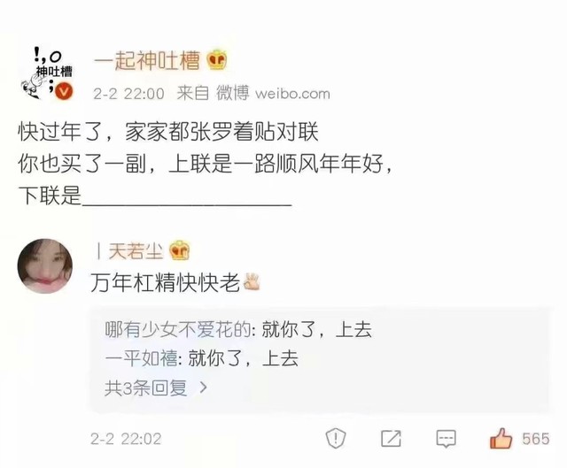The image size is (567, 468).
Task: Tap the 微博 weibo.com source link
Action: pos(273,93)
